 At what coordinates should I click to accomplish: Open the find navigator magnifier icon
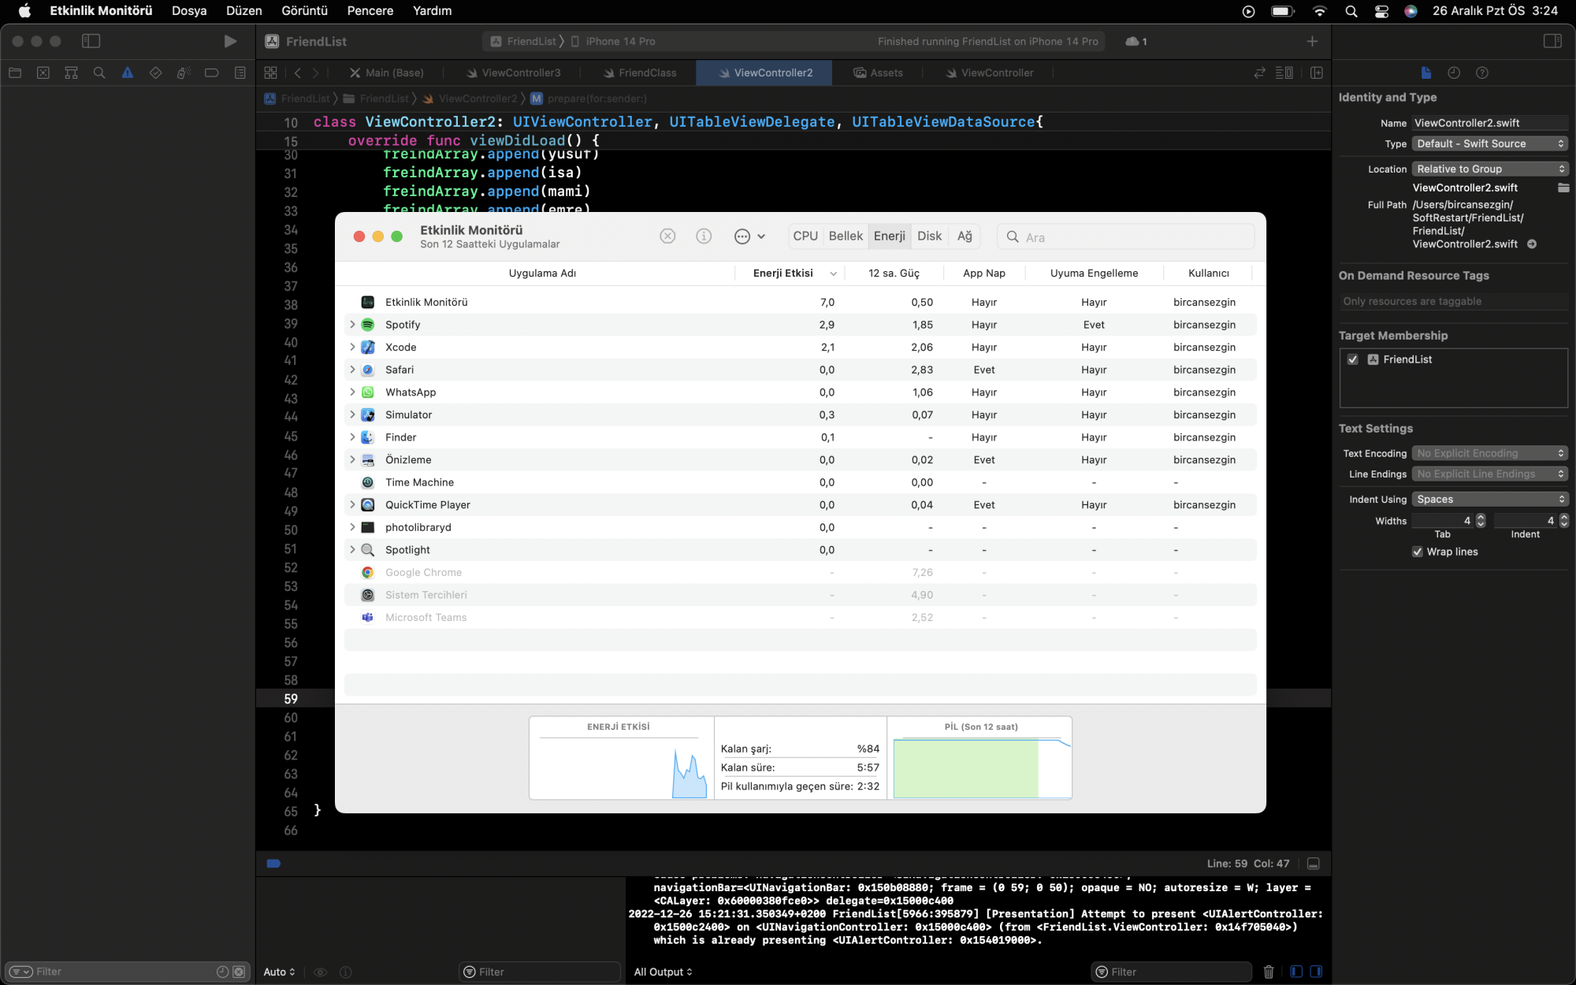[99, 72]
